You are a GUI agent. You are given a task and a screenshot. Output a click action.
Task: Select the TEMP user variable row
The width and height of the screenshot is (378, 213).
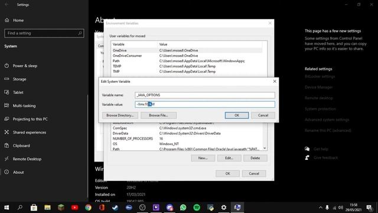(x=187, y=66)
